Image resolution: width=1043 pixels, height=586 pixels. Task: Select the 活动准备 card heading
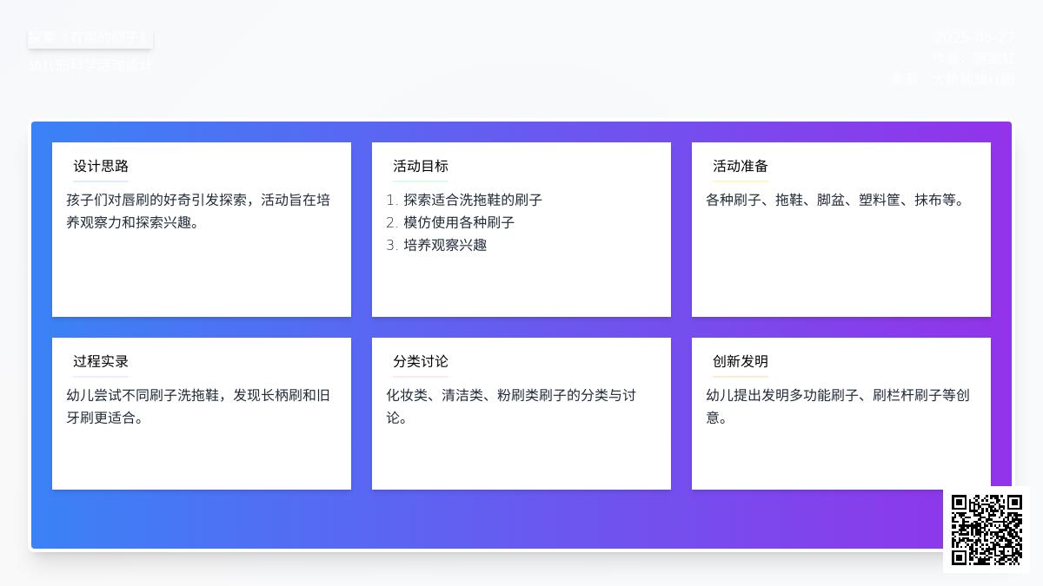coord(741,166)
